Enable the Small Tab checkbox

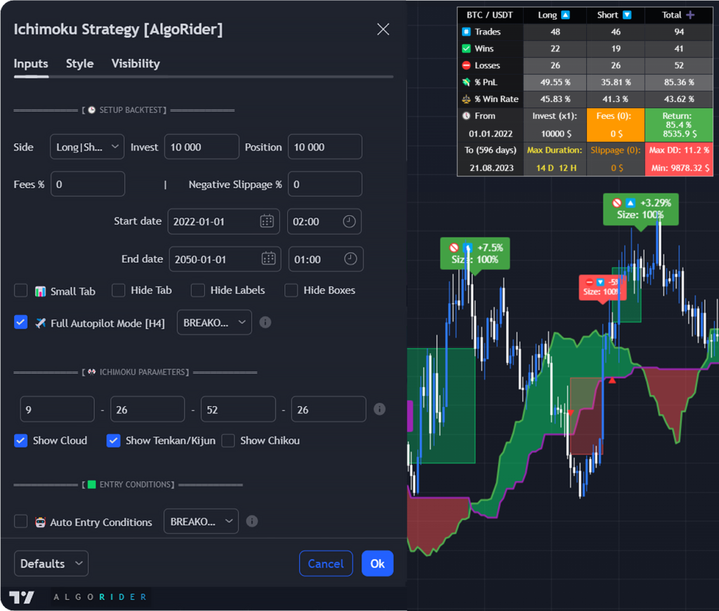pyautogui.click(x=20, y=290)
